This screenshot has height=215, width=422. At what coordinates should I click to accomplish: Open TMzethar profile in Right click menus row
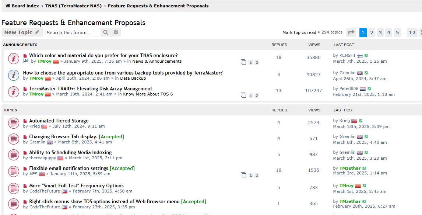350,201
